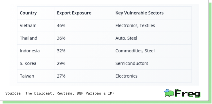Click the Sources citation text line
The height and width of the screenshot is (104, 212).
[x=60, y=93]
